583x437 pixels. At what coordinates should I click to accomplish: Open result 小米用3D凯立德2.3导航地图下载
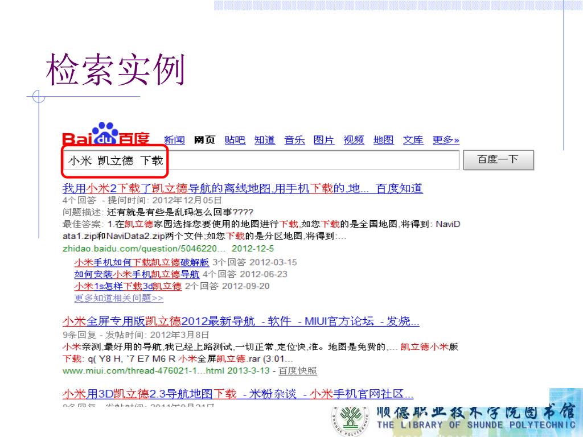tap(237, 394)
